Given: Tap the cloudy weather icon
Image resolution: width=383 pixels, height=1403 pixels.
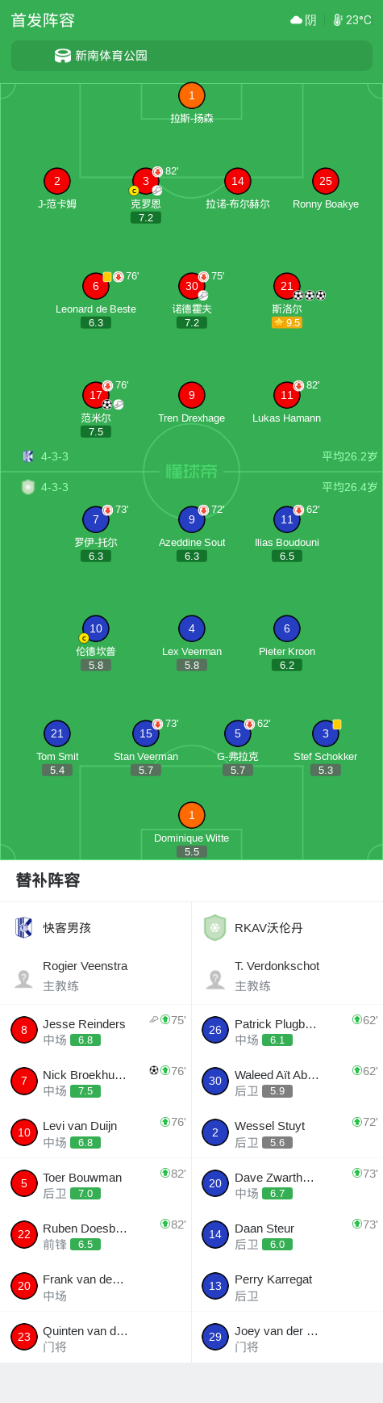Looking at the screenshot, I should [296, 20].
